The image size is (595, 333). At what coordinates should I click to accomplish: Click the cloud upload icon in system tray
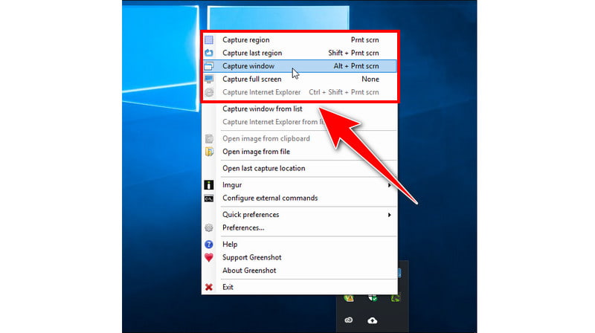372,320
